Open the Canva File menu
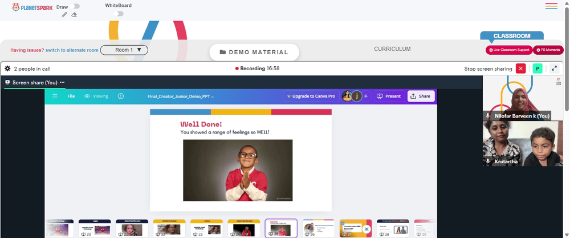570x238 pixels. point(71,96)
